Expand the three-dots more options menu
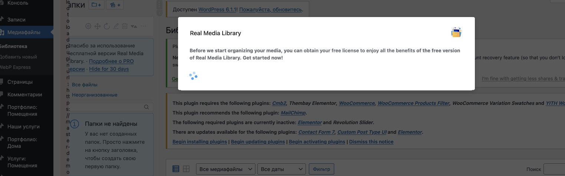The image size is (565, 176). [x=143, y=26]
